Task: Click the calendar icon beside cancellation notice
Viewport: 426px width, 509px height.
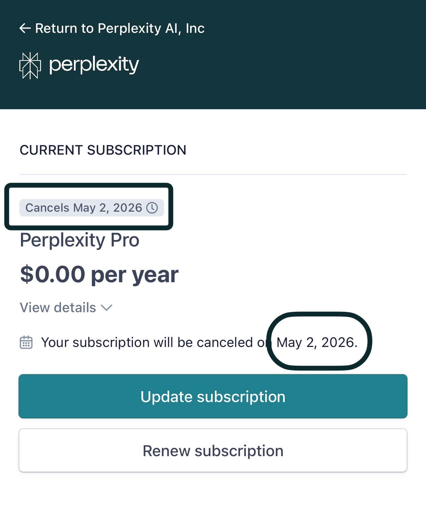Action: tap(26, 342)
